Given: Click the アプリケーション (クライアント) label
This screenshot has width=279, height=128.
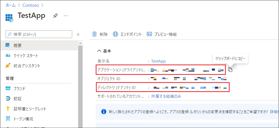Looking at the screenshot, I should pos(122,70).
